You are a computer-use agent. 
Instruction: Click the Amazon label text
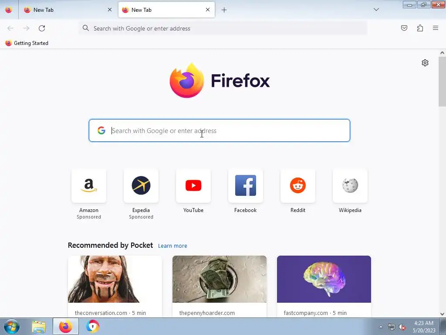pyautogui.click(x=89, y=210)
